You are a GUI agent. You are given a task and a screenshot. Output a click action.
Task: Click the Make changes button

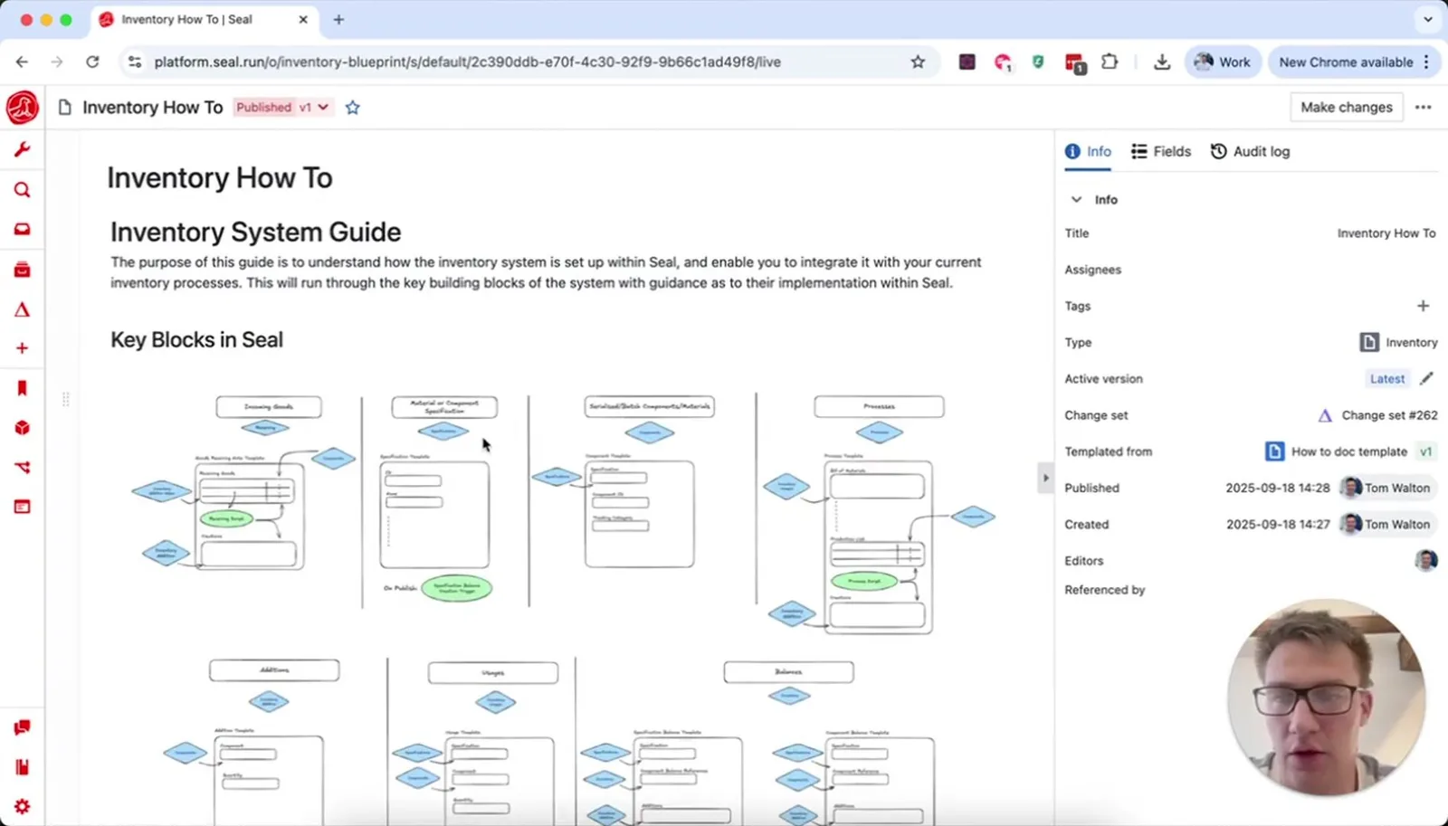pyautogui.click(x=1346, y=107)
